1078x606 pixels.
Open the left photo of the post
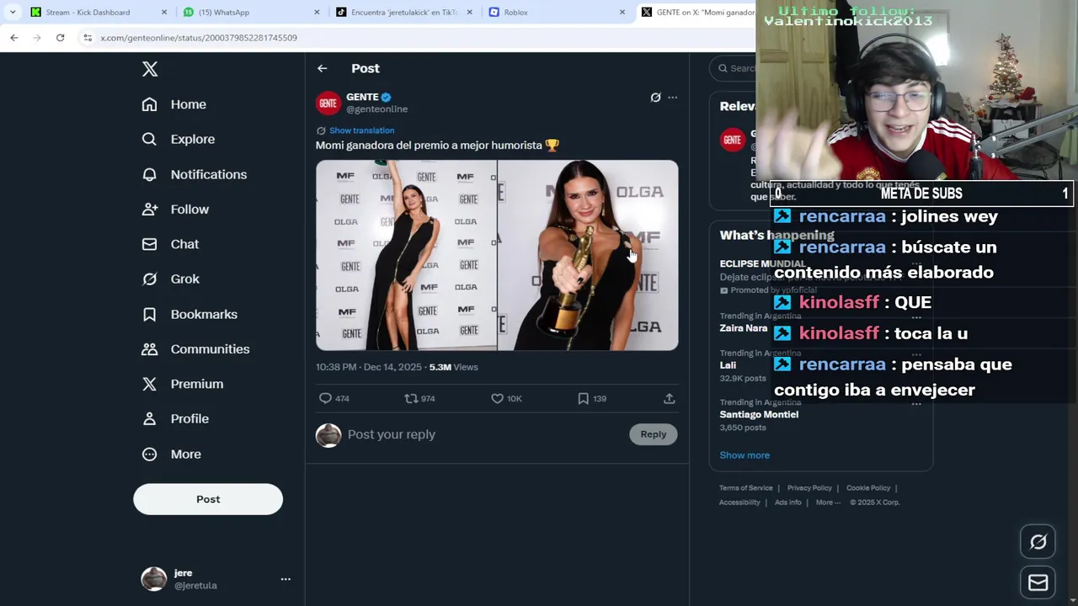point(406,255)
